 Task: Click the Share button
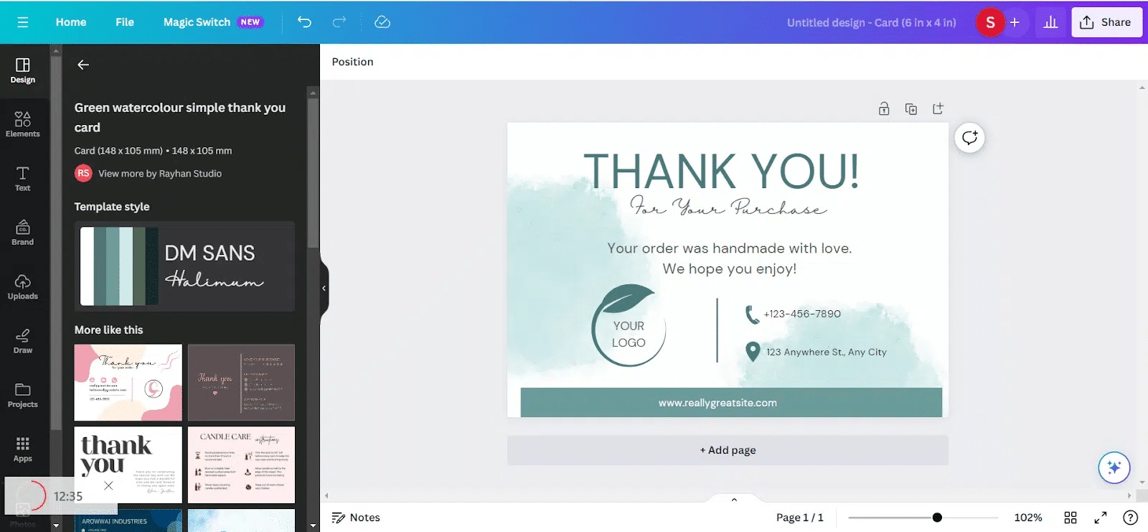click(1106, 22)
